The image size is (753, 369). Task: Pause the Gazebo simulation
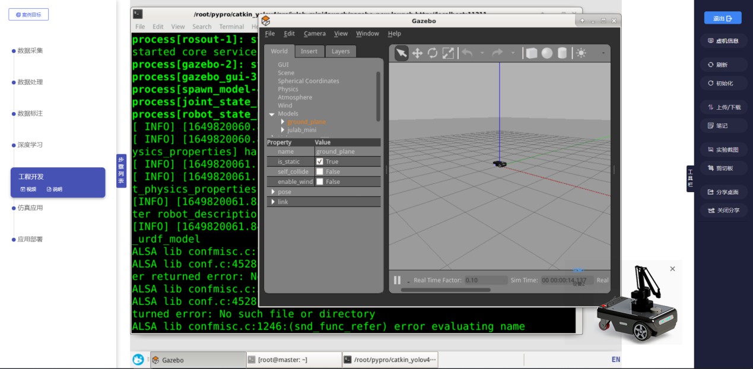pyautogui.click(x=397, y=280)
